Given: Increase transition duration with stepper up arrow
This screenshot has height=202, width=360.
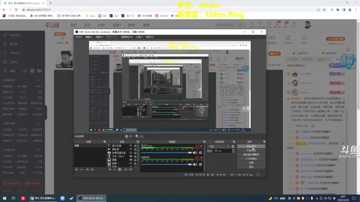Looking at the screenshot, I should 233,150.
